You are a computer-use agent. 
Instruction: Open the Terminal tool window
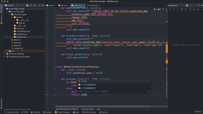(47, 112)
